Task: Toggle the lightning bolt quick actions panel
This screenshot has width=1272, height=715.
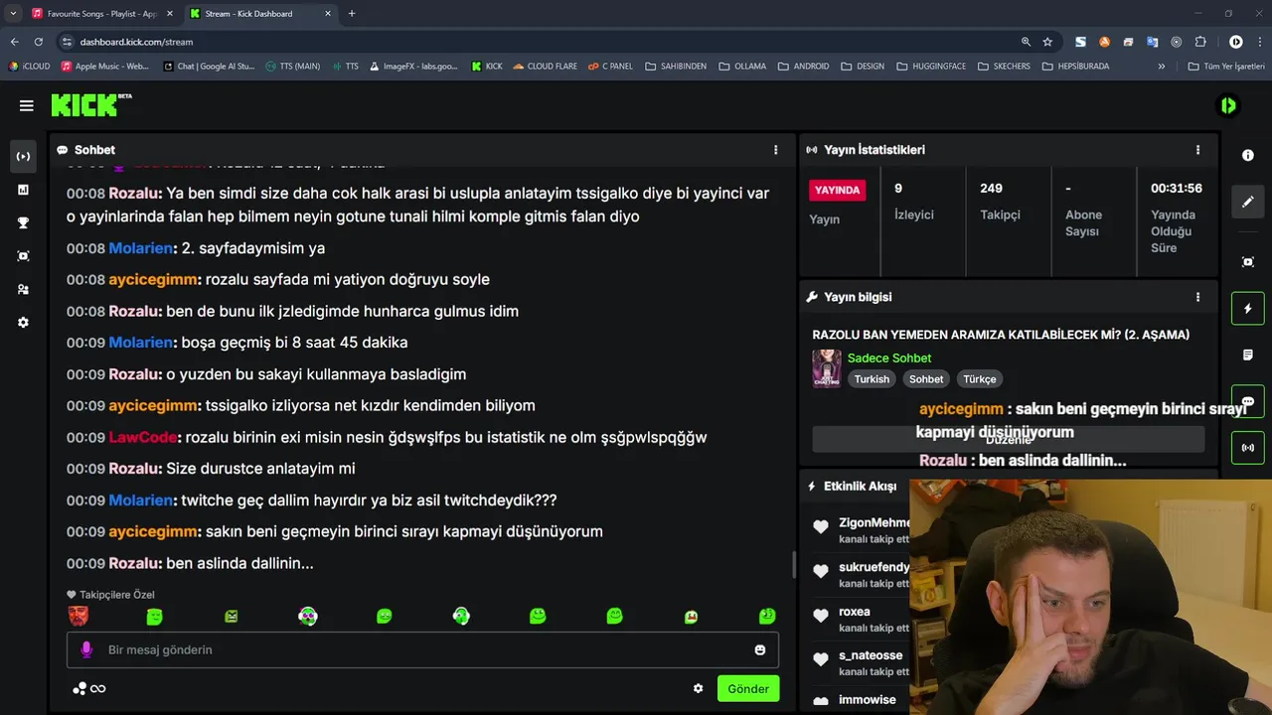Action: (1248, 309)
